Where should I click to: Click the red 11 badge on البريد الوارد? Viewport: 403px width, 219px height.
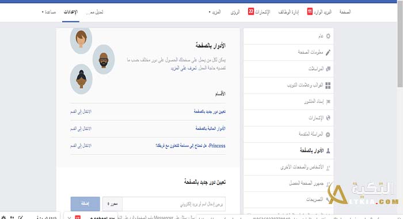pyautogui.click(x=310, y=12)
